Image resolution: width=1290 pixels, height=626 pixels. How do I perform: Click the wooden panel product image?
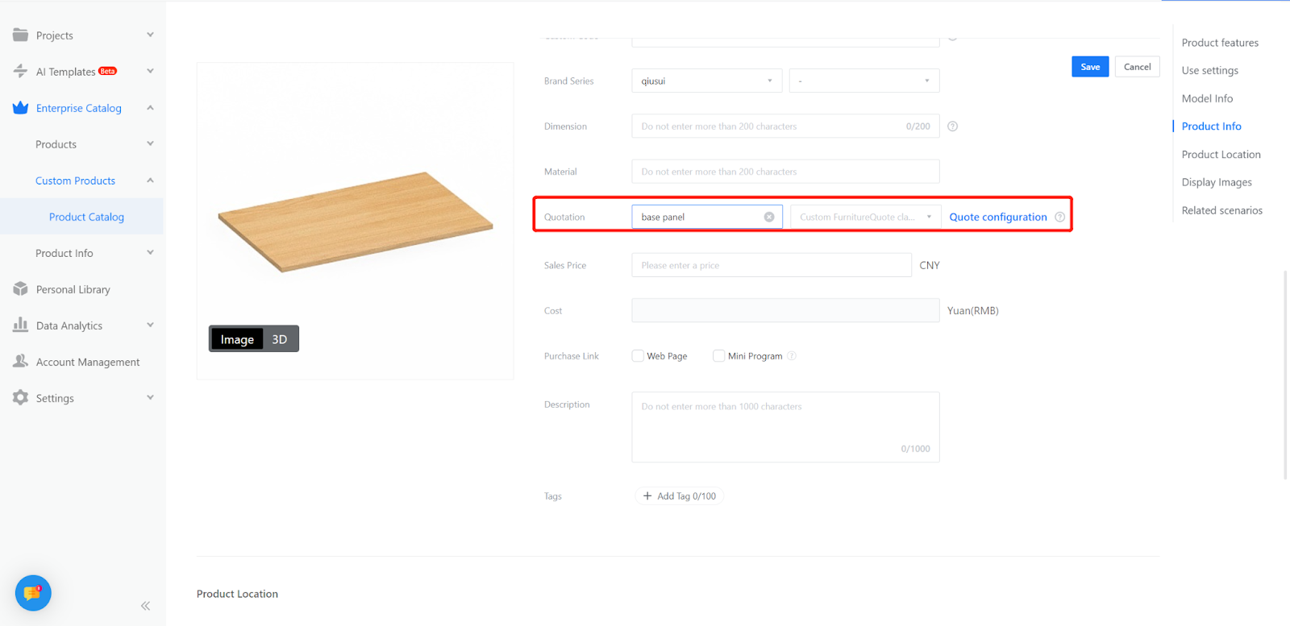(x=356, y=222)
